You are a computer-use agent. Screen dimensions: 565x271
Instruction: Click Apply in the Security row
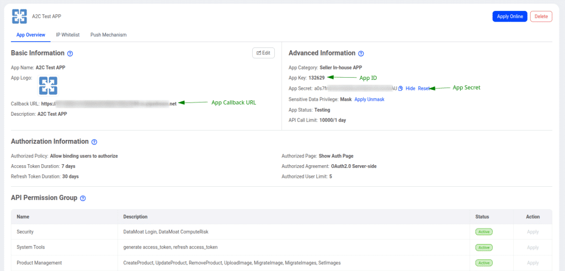click(532, 232)
